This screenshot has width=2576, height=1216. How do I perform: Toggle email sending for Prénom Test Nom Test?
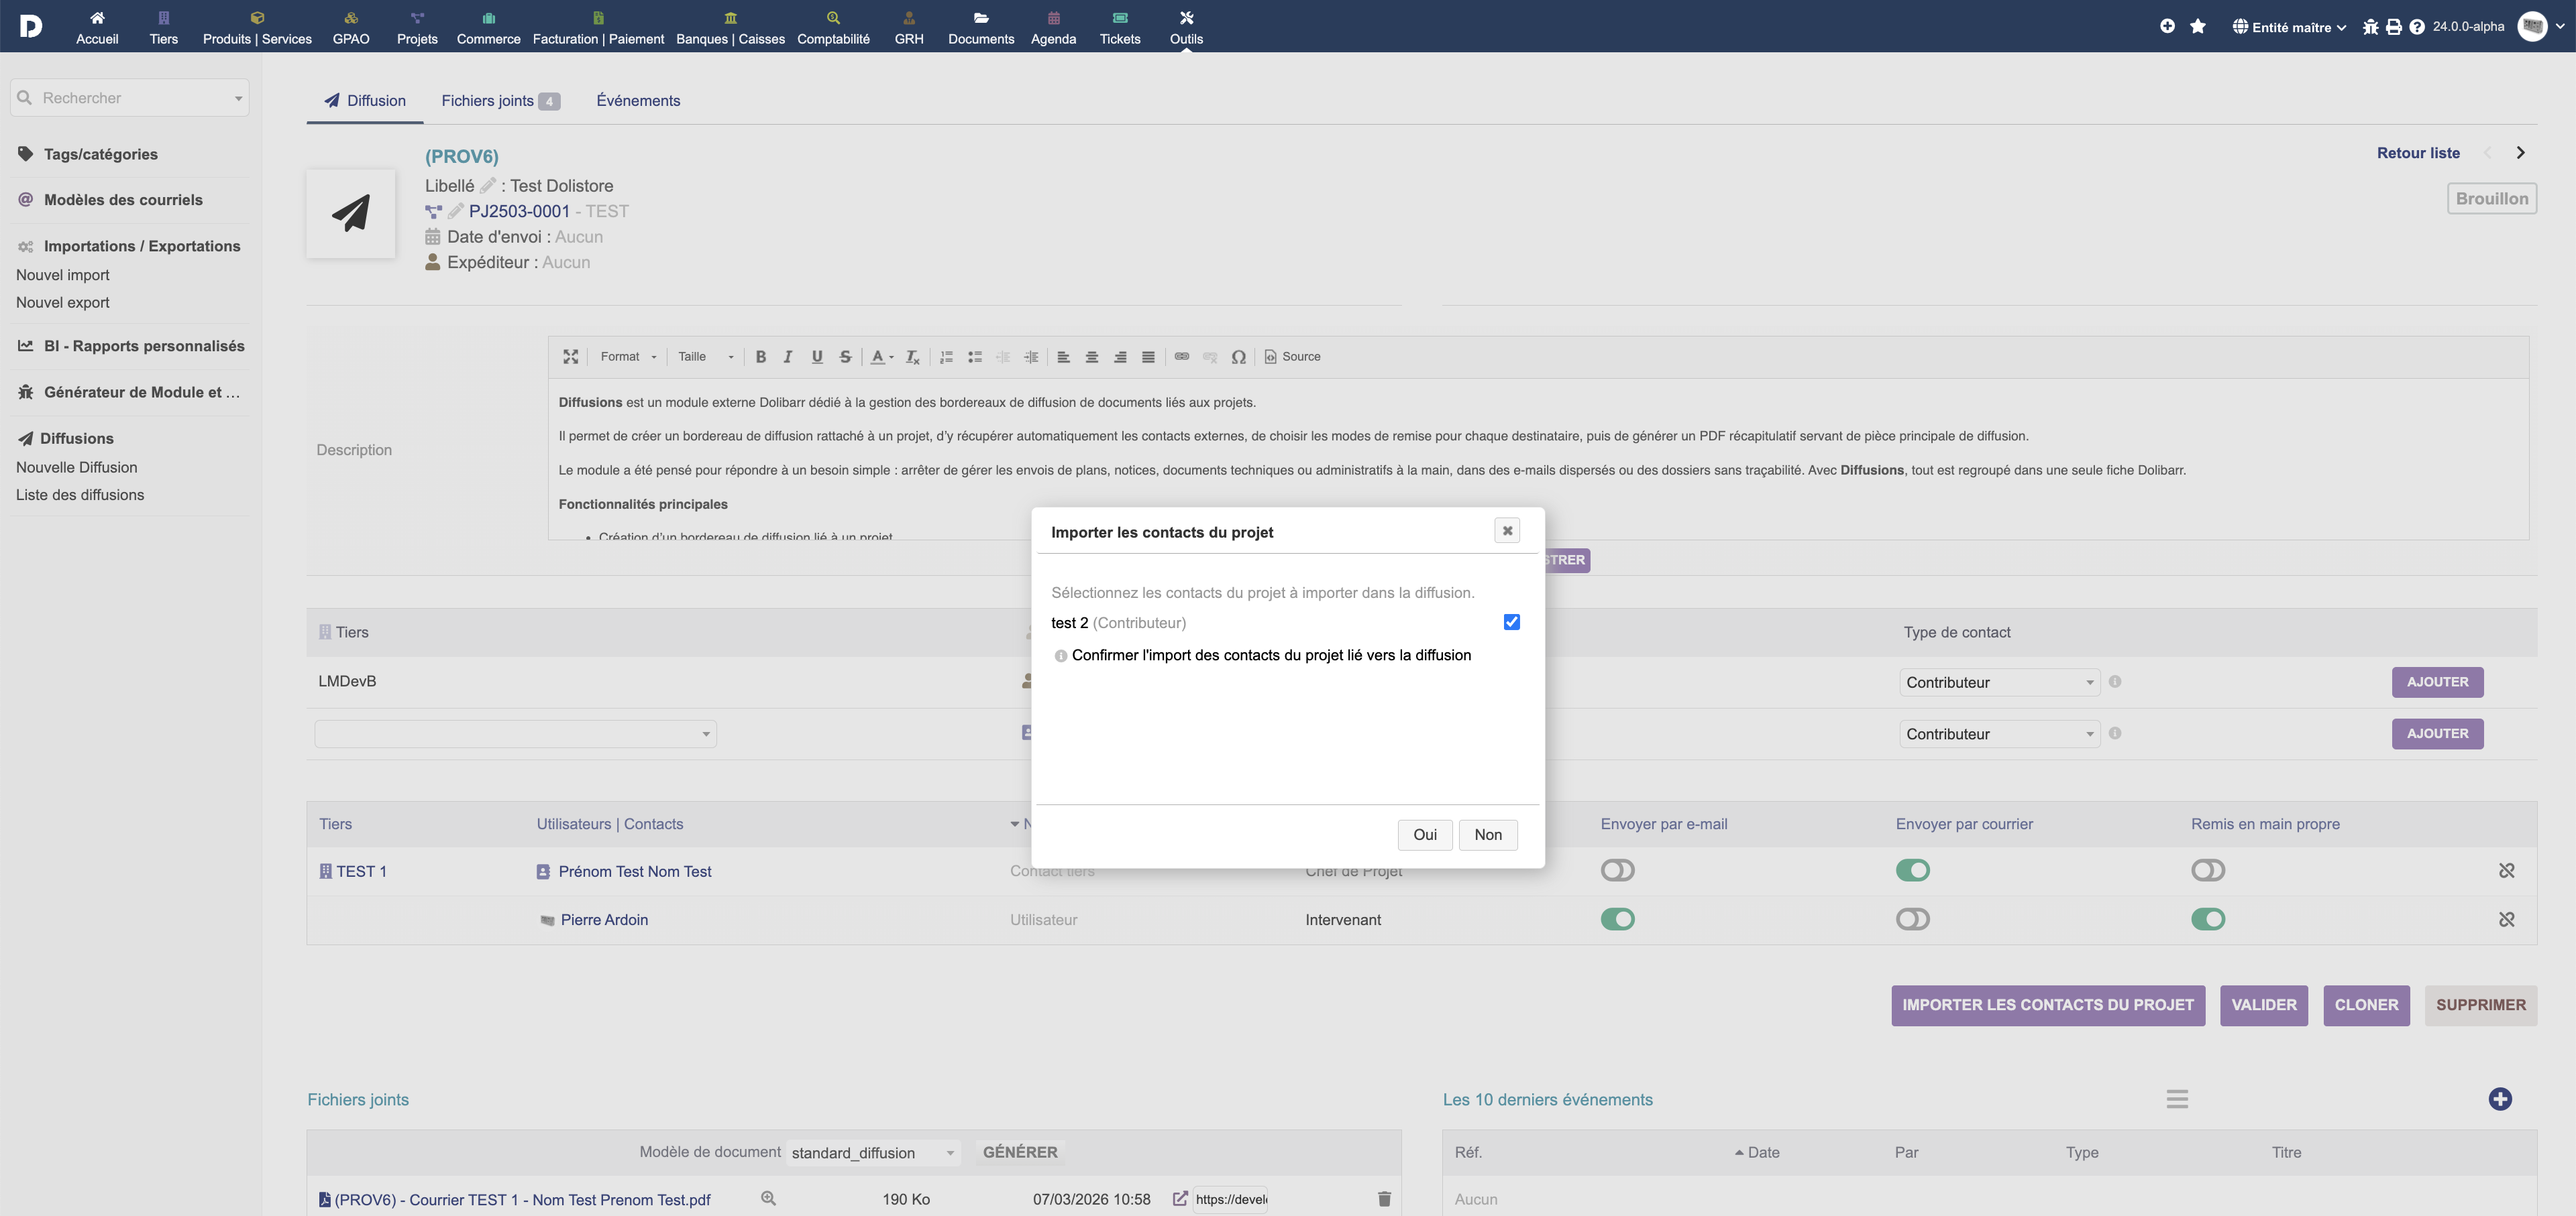pos(1617,870)
